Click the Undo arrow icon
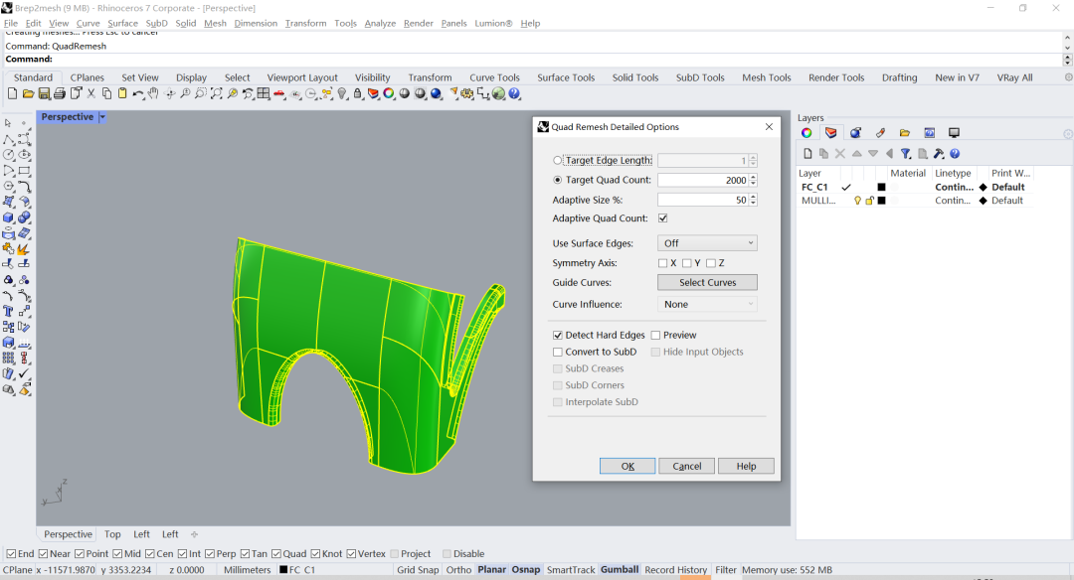The width and height of the screenshot is (1074, 580). [x=137, y=93]
